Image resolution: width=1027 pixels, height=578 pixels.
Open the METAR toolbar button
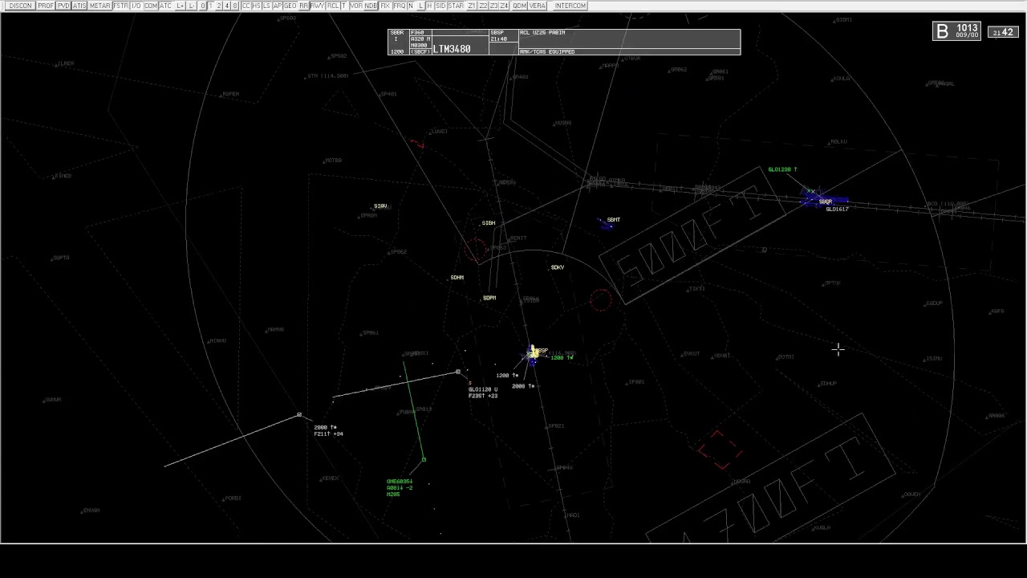pyautogui.click(x=100, y=6)
